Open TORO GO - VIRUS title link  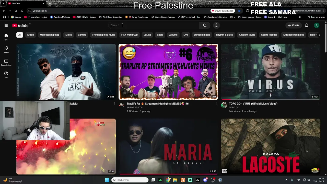click(253, 104)
